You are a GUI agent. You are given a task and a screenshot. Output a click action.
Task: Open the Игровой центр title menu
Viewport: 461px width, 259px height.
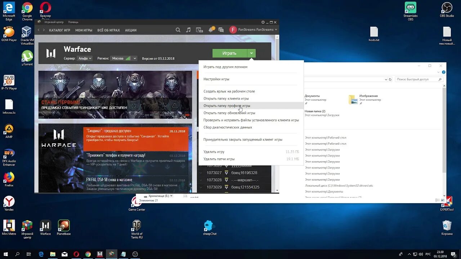click(54, 22)
